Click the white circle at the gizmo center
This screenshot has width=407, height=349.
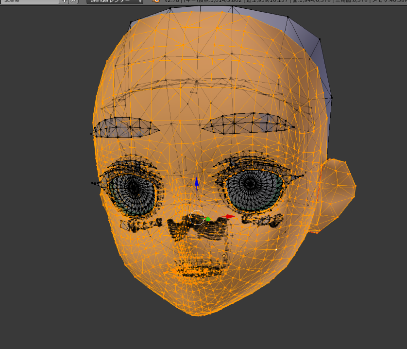pos(197,218)
